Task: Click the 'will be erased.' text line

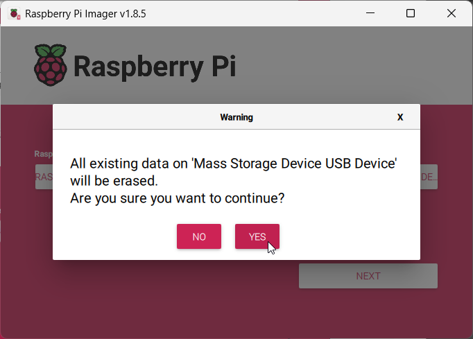Action: (114, 181)
